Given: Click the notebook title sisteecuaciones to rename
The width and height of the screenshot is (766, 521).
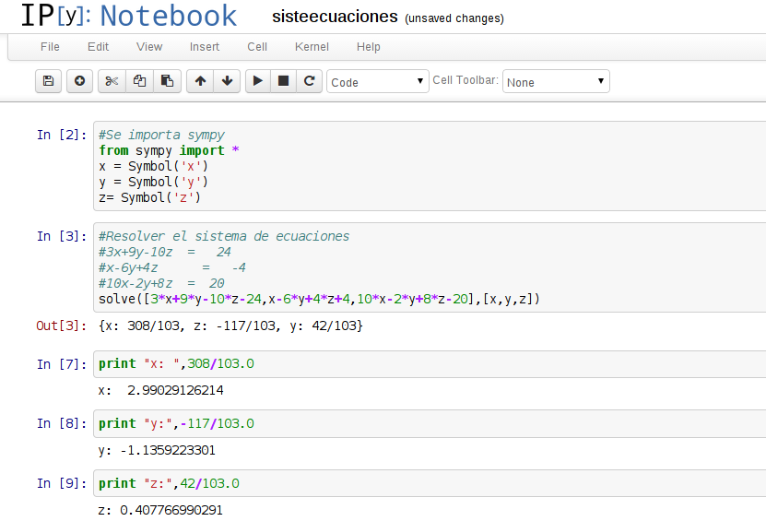Looking at the screenshot, I should (336, 18).
